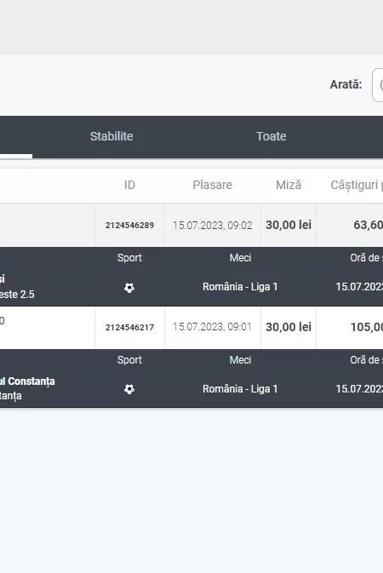Click the placement time 15.07.2023, 09:01
383x573 pixels.
click(x=212, y=327)
